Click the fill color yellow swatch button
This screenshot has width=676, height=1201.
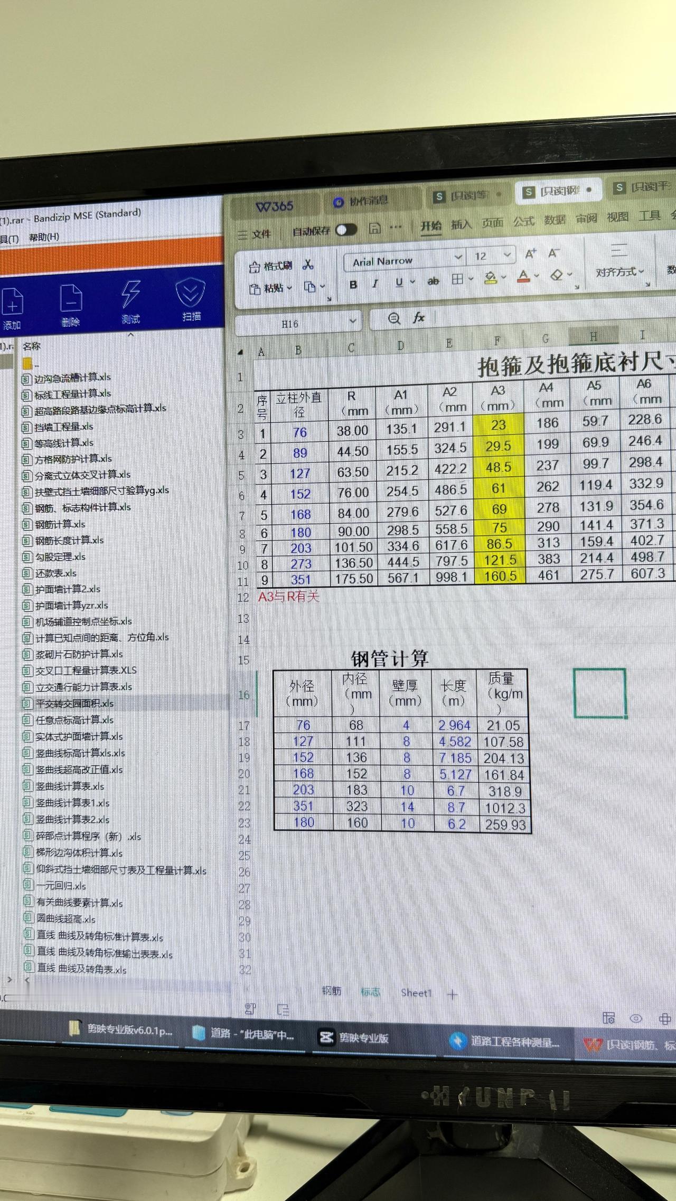pos(491,278)
